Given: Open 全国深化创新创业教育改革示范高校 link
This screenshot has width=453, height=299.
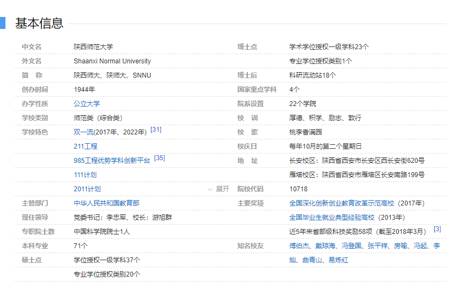Looking at the screenshot, I should [341, 203].
